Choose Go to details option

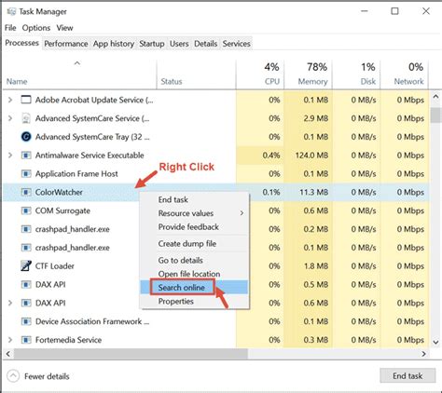coord(194,261)
